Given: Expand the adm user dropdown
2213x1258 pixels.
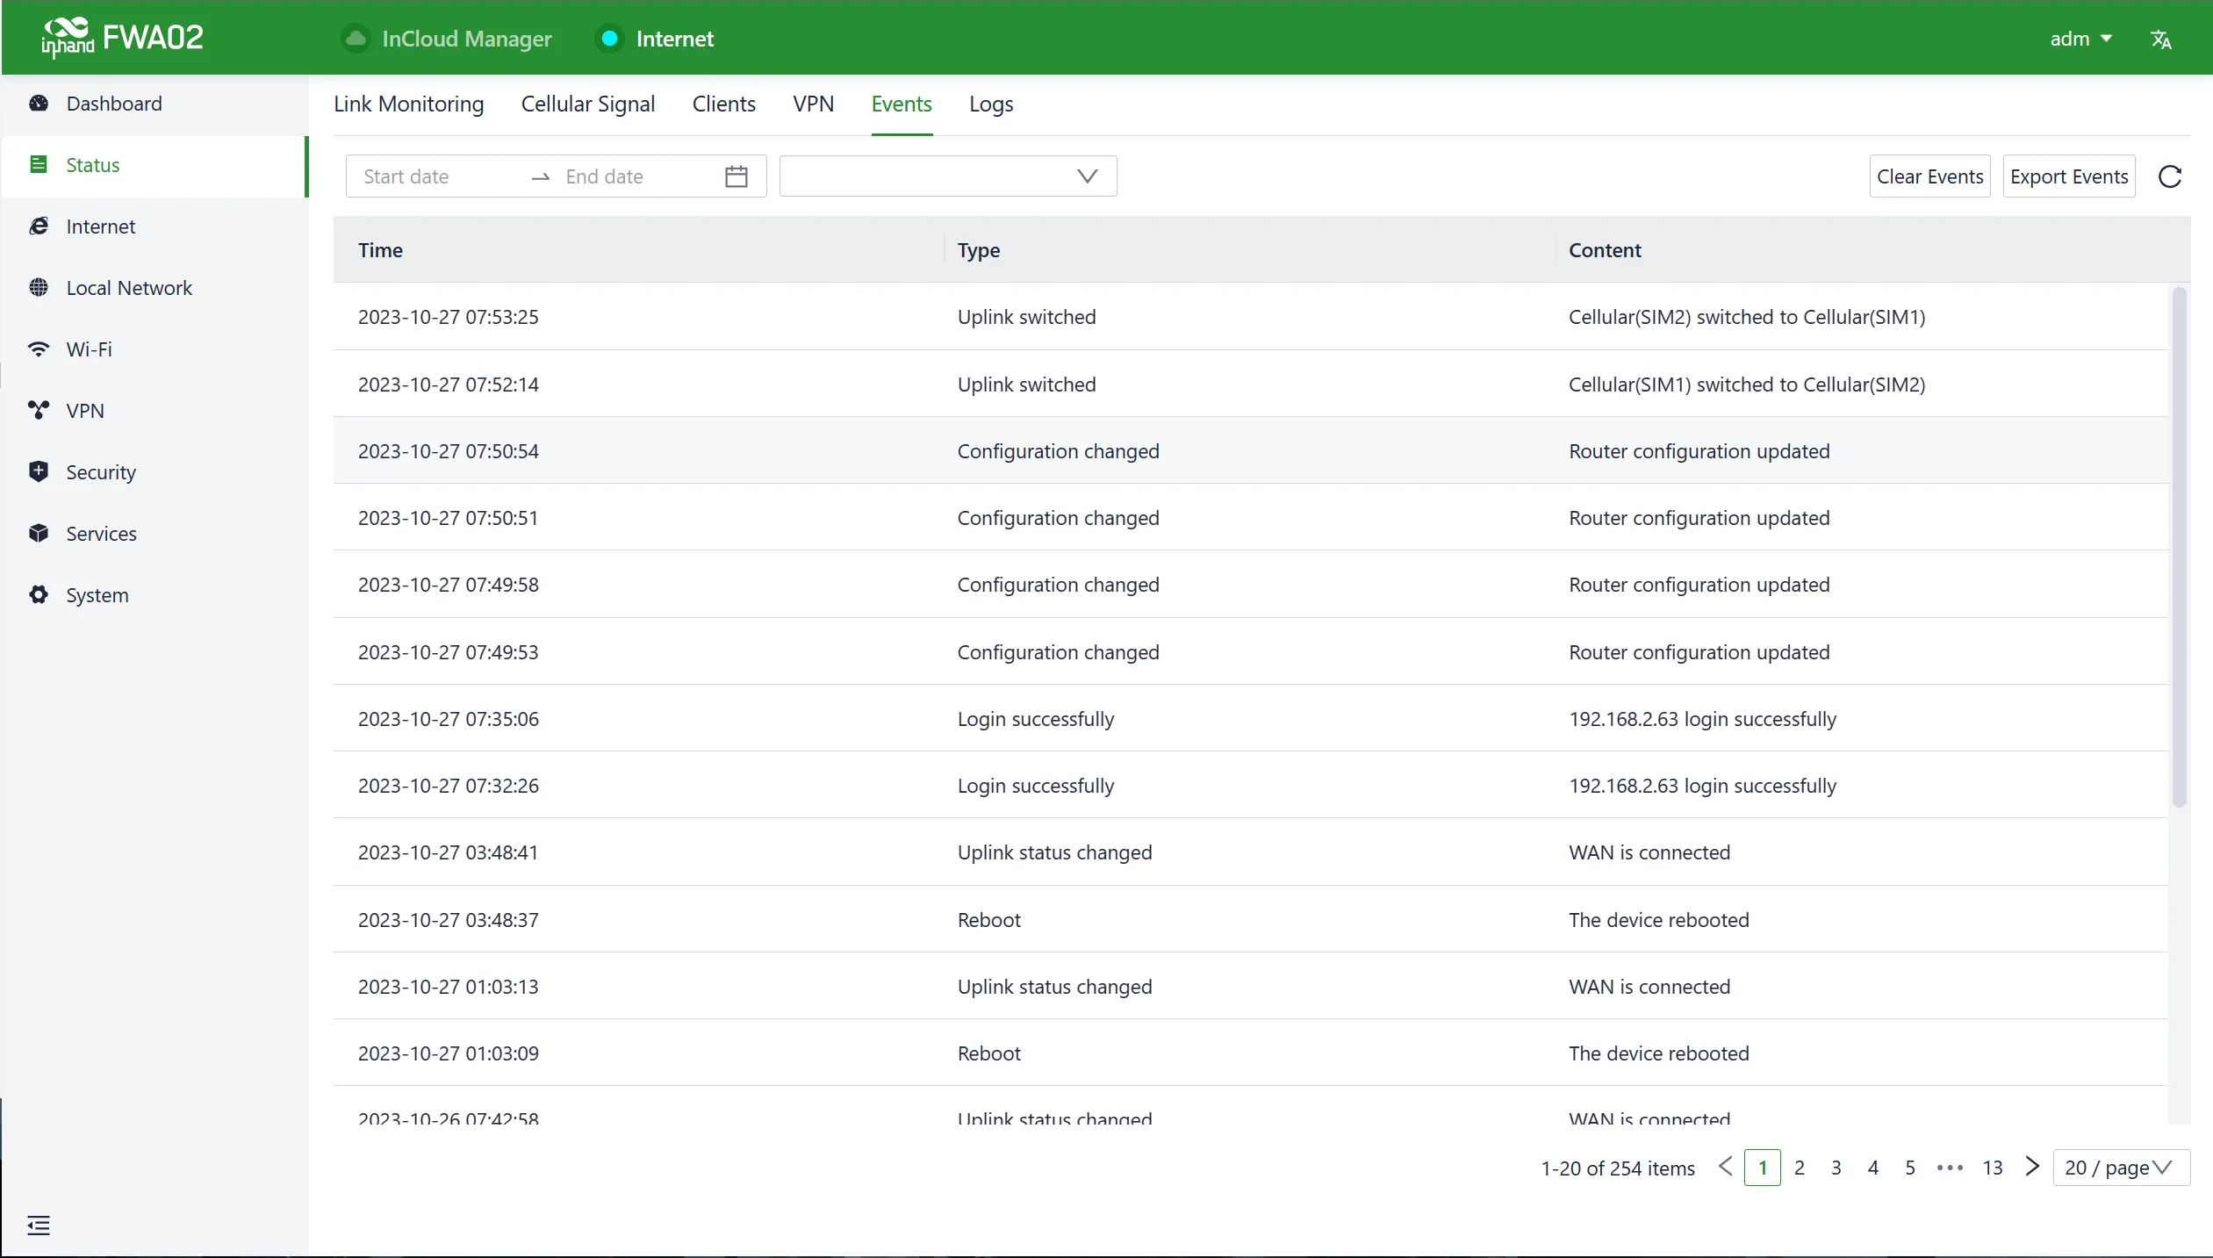Looking at the screenshot, I should click(x=2081, y=39).
